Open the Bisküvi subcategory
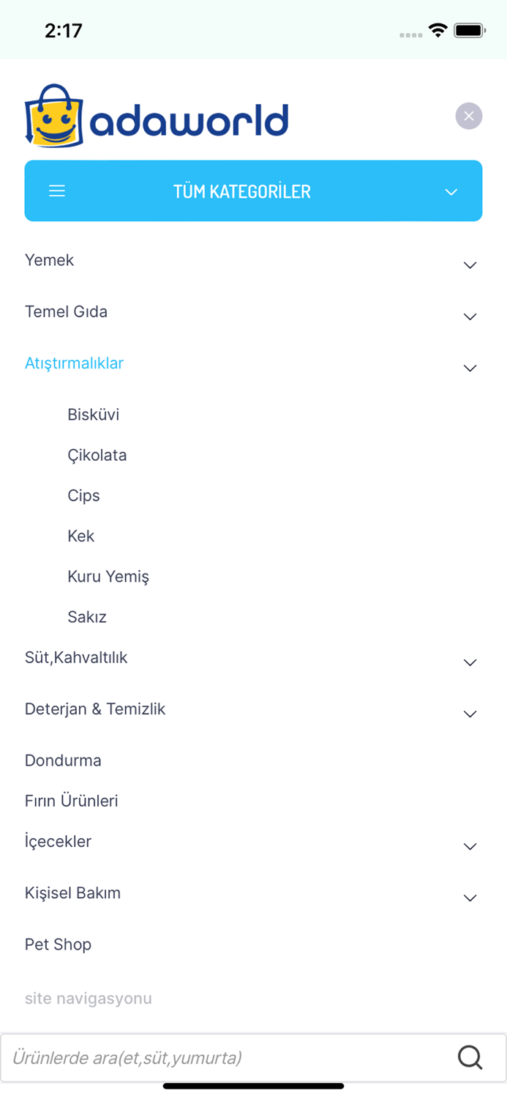The width and height of the screenshot is (507, 1099). [x=93, y=415]
